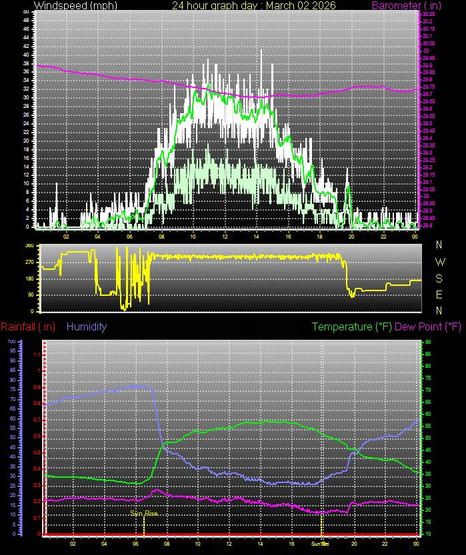
Task: Click the 'Sun Set' marker label
Action: pos(320,544)
